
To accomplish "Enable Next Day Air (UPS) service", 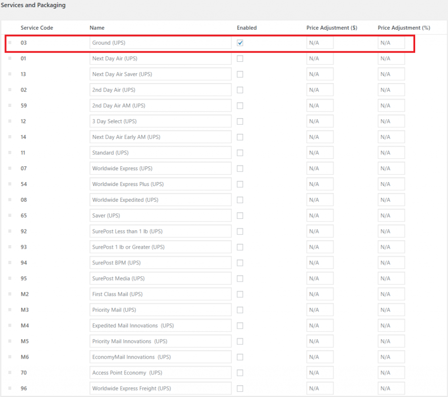I will pos(240,59).
